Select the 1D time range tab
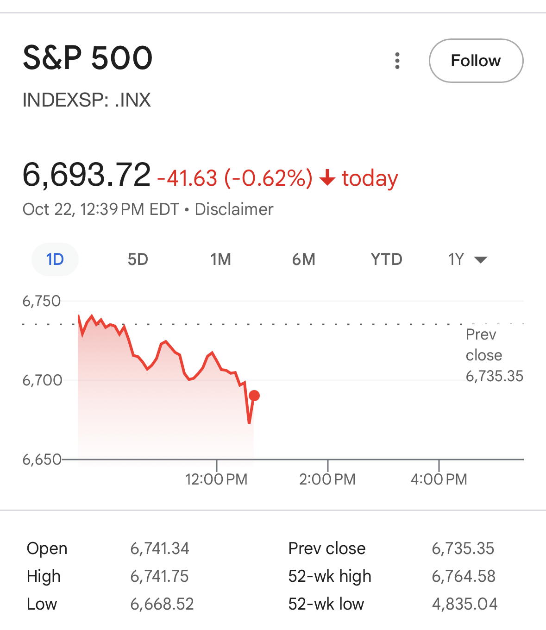Viewport: 546px width, 630px height. pos(55,259)
